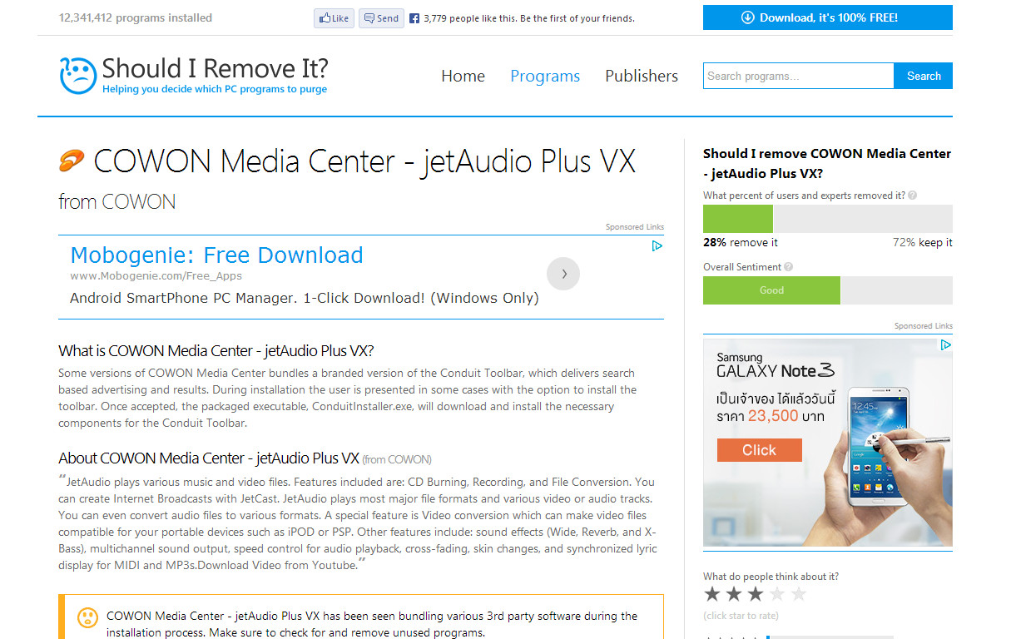Image resolution: width=1016 pixels, height=639 pixels.
Task: Click the '(from COWON)' text after About heading
Action: [397, 459]
